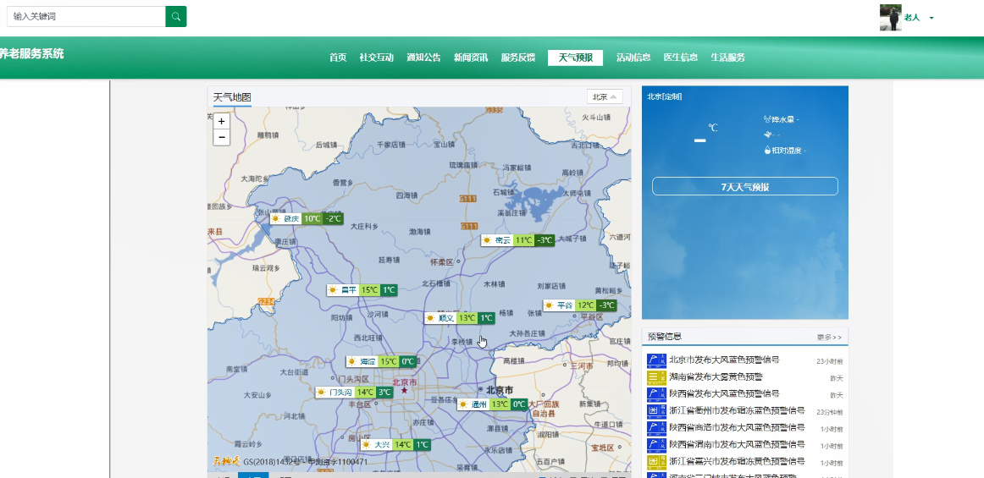The image size is (984, 478).
Task: Click the 降水量 precipitation icon
Action: pyautogui.click(x=767, y=119)
